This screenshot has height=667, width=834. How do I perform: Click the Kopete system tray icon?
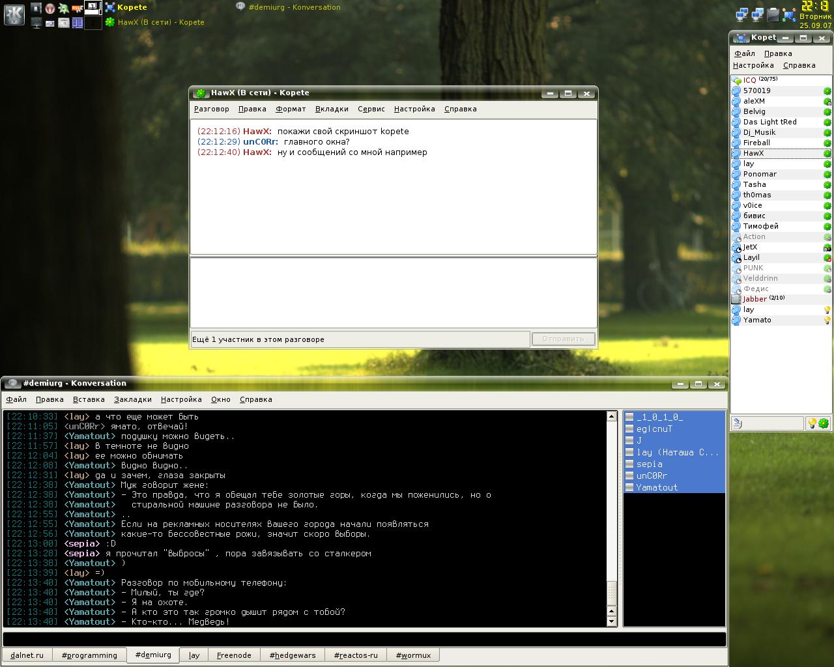click(x=790, y=14)
